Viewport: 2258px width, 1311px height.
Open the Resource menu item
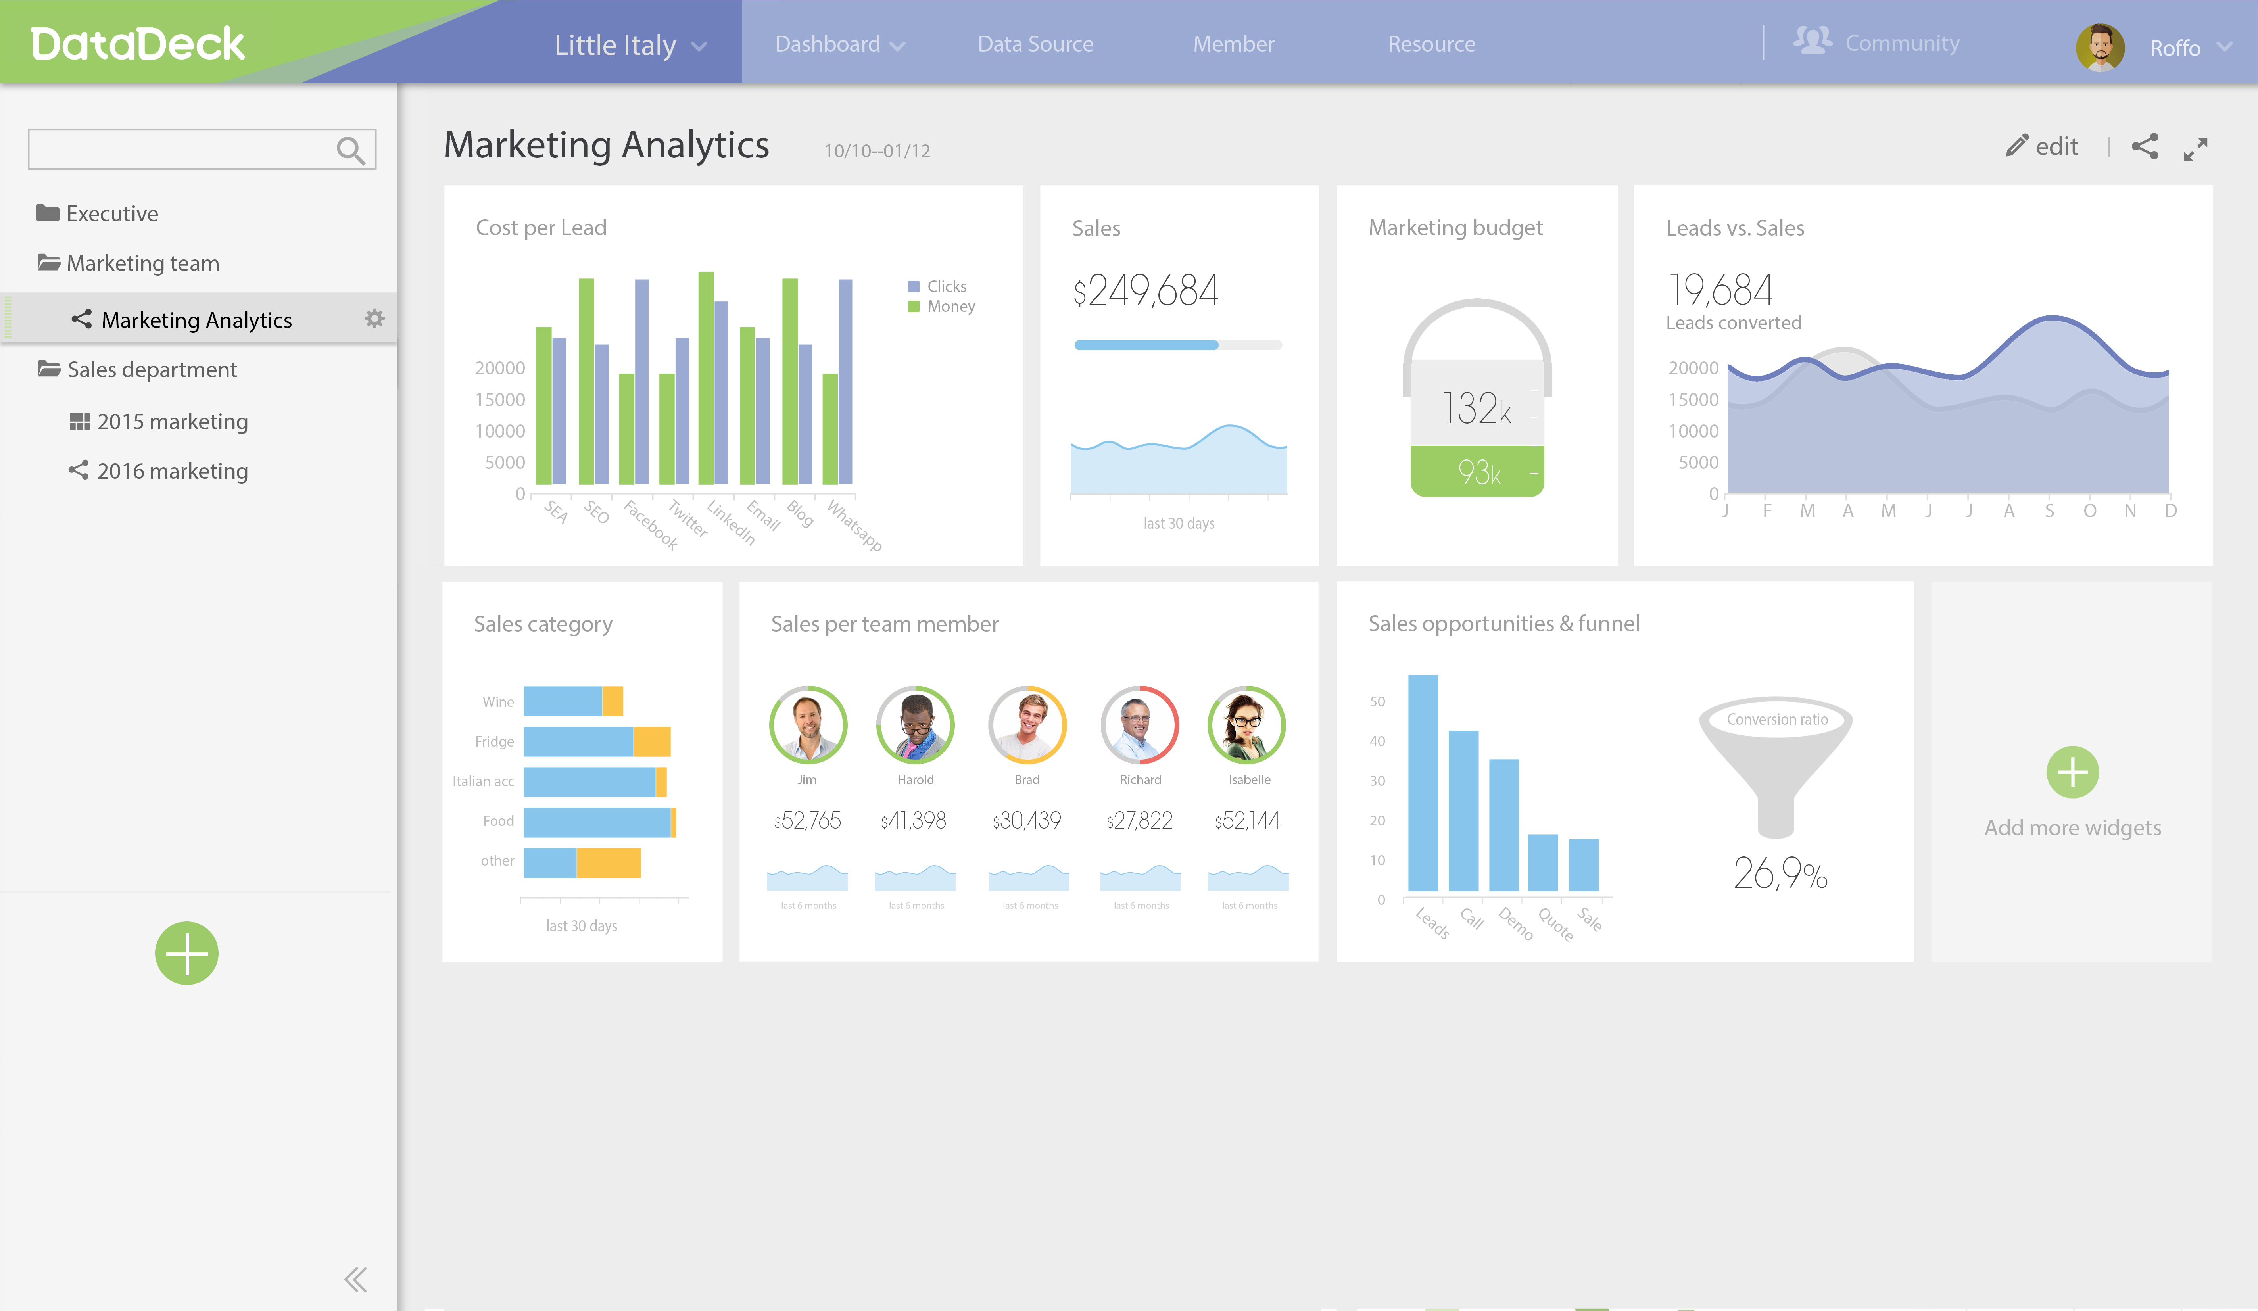point(1431,45)
